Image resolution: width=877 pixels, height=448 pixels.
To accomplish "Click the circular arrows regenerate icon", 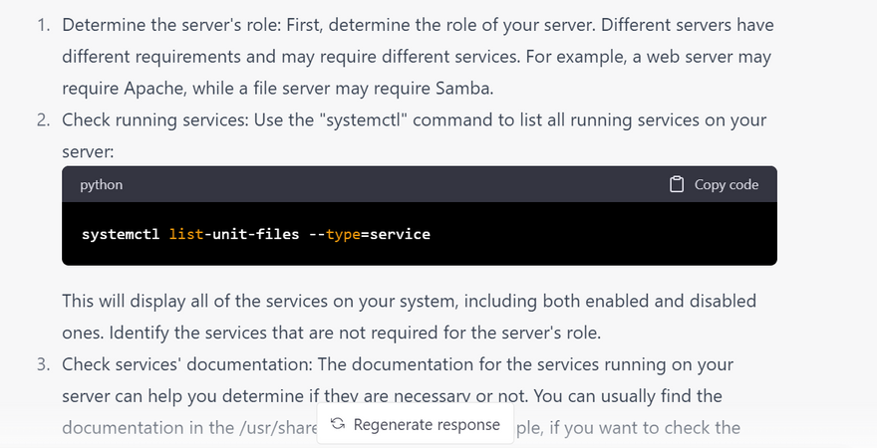I will click(338, 424).
